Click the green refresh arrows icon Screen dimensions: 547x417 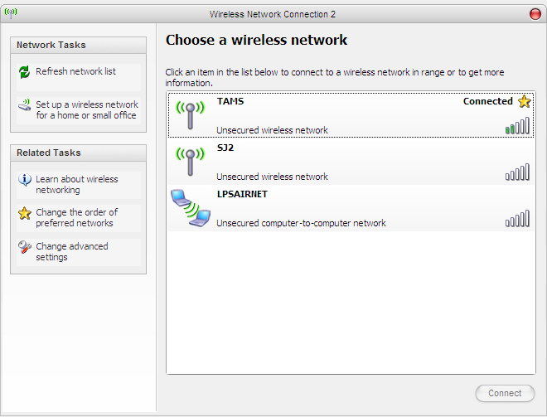click(24, 72)
